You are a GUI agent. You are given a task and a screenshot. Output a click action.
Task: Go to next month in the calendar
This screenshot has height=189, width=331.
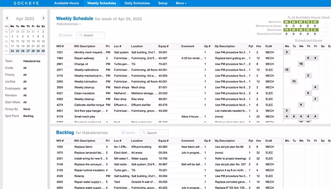[x=44, y=18]
